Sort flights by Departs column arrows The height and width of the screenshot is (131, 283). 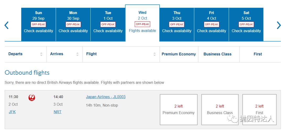(x=41, y=54)
